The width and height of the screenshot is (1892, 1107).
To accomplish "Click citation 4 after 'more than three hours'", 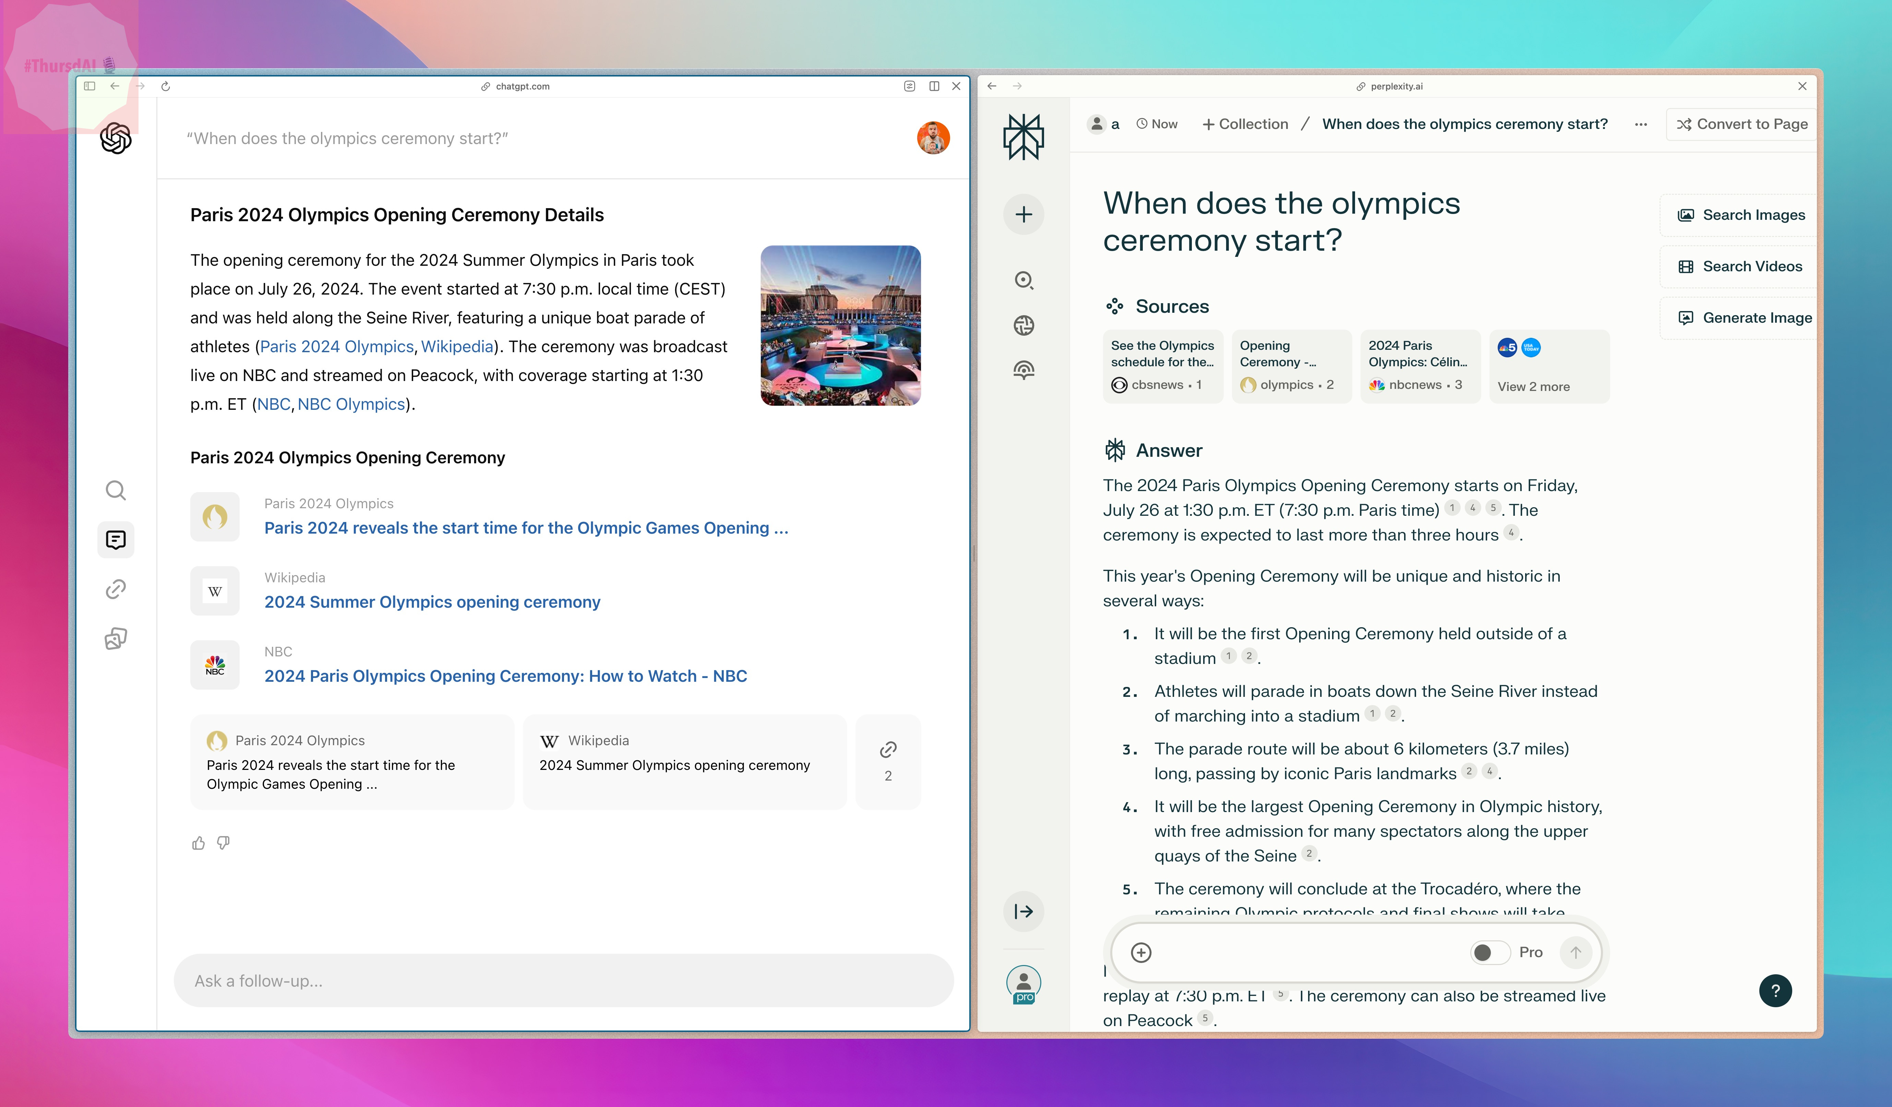I will pyautogui.click(x=1511, y=533).
